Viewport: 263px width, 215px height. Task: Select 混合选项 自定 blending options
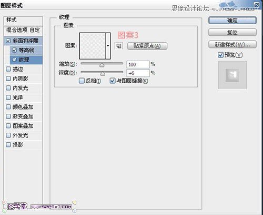[x=23, y=30]
